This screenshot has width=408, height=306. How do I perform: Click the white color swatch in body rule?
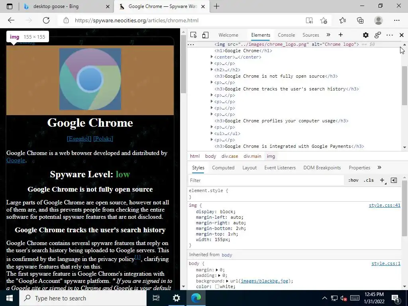[217, 287]
